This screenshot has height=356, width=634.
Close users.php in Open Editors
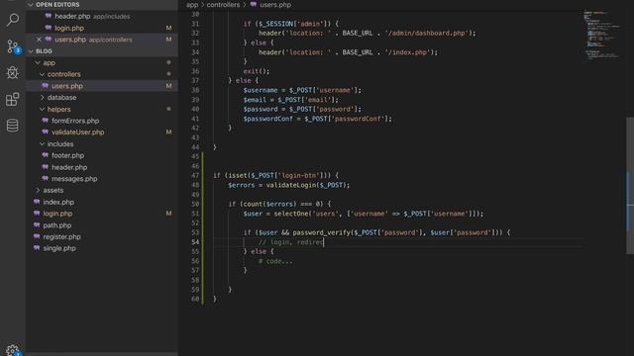39,40
